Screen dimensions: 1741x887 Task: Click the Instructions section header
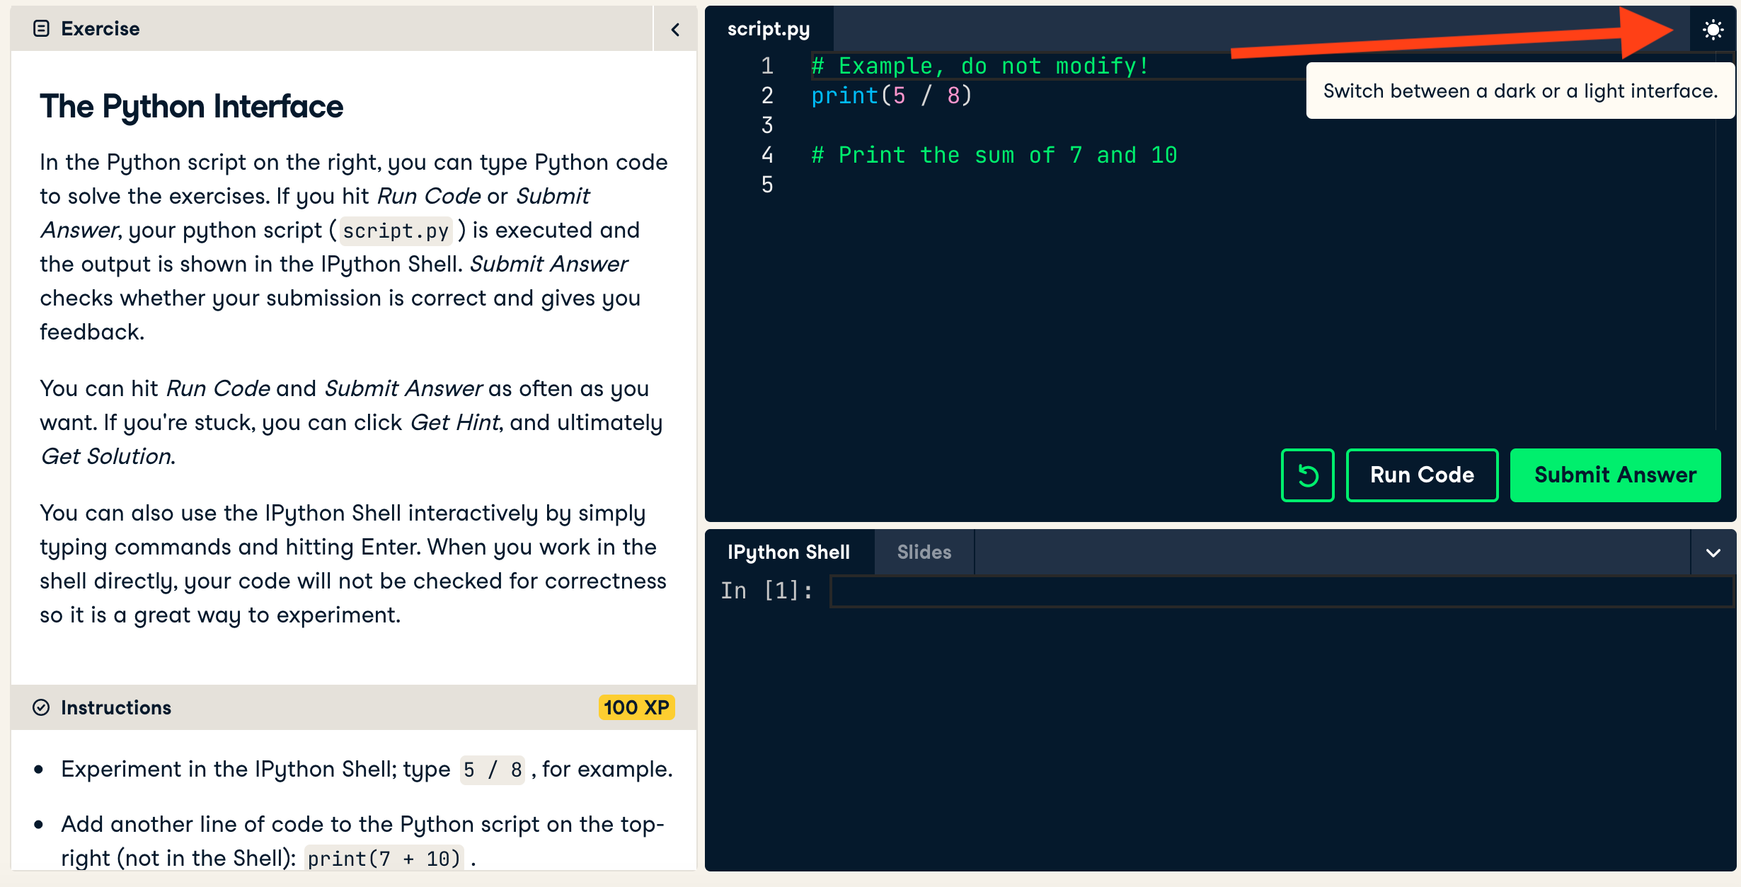click(116, 707)
